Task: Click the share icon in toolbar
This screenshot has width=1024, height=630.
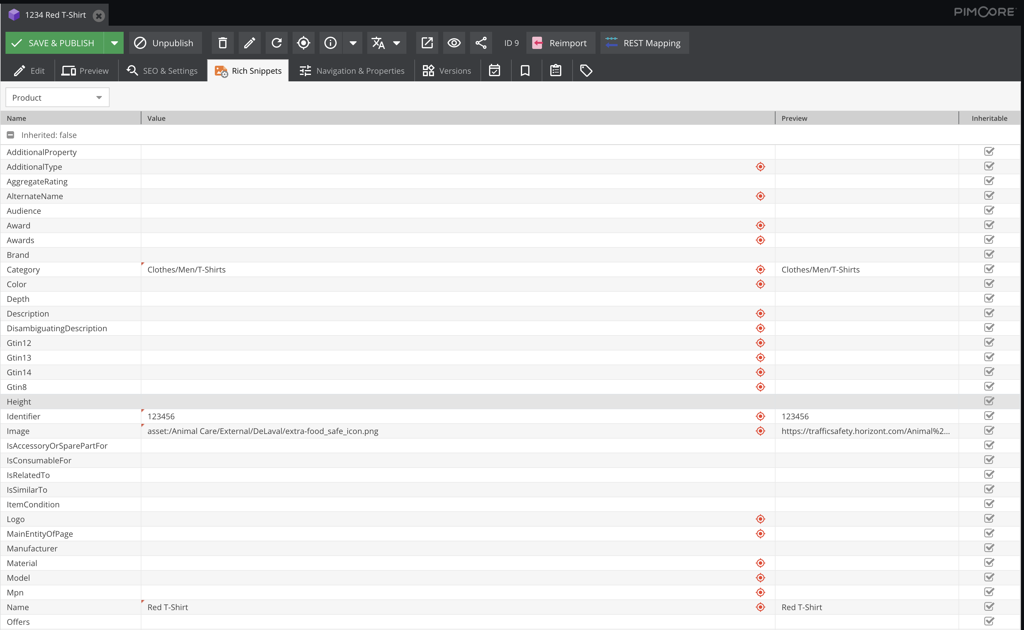Action: [x=481, y=43]
